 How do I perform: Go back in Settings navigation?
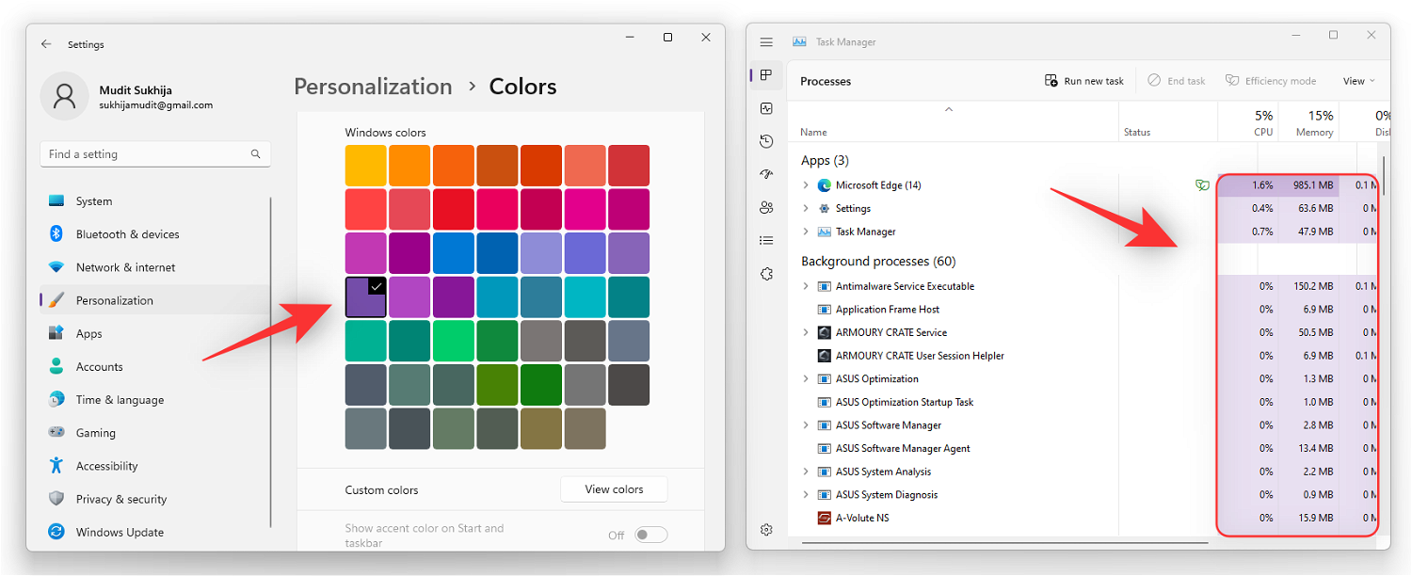46,43
